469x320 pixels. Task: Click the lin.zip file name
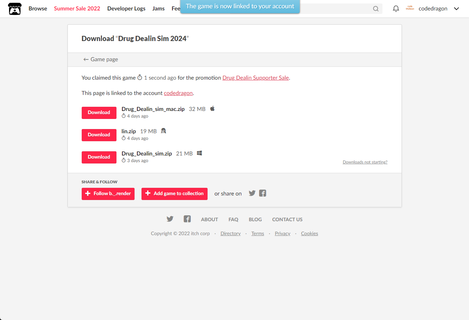[129, 131]
